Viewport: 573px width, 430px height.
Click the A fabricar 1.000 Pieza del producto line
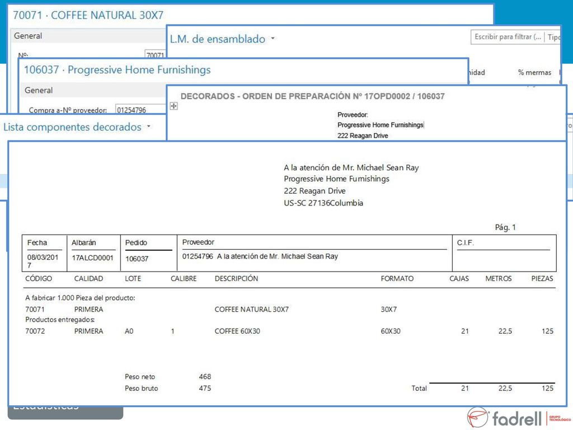tap(80, 298)
